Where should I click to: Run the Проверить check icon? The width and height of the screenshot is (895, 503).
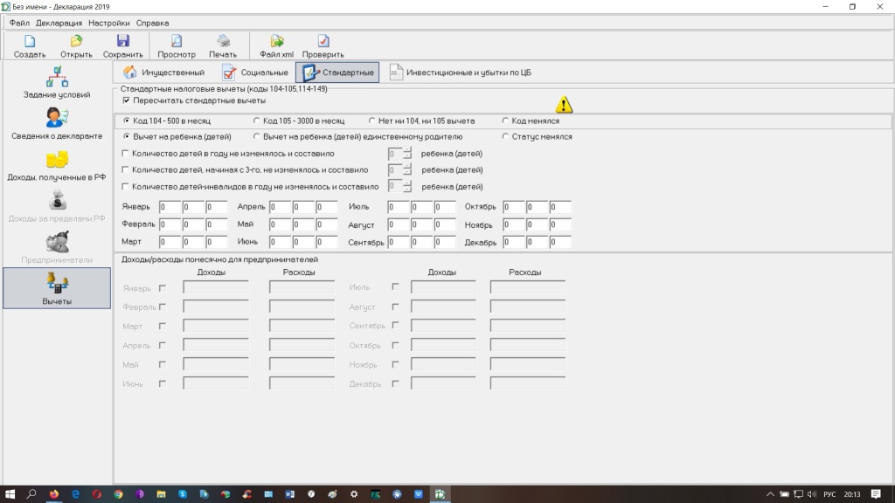click(x=323, y=41)
